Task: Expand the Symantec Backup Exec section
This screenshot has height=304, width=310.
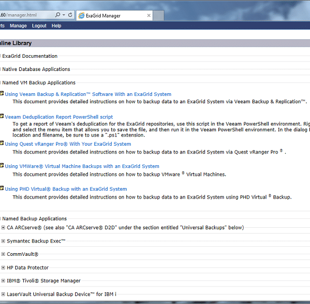Action: pos(3,241)
